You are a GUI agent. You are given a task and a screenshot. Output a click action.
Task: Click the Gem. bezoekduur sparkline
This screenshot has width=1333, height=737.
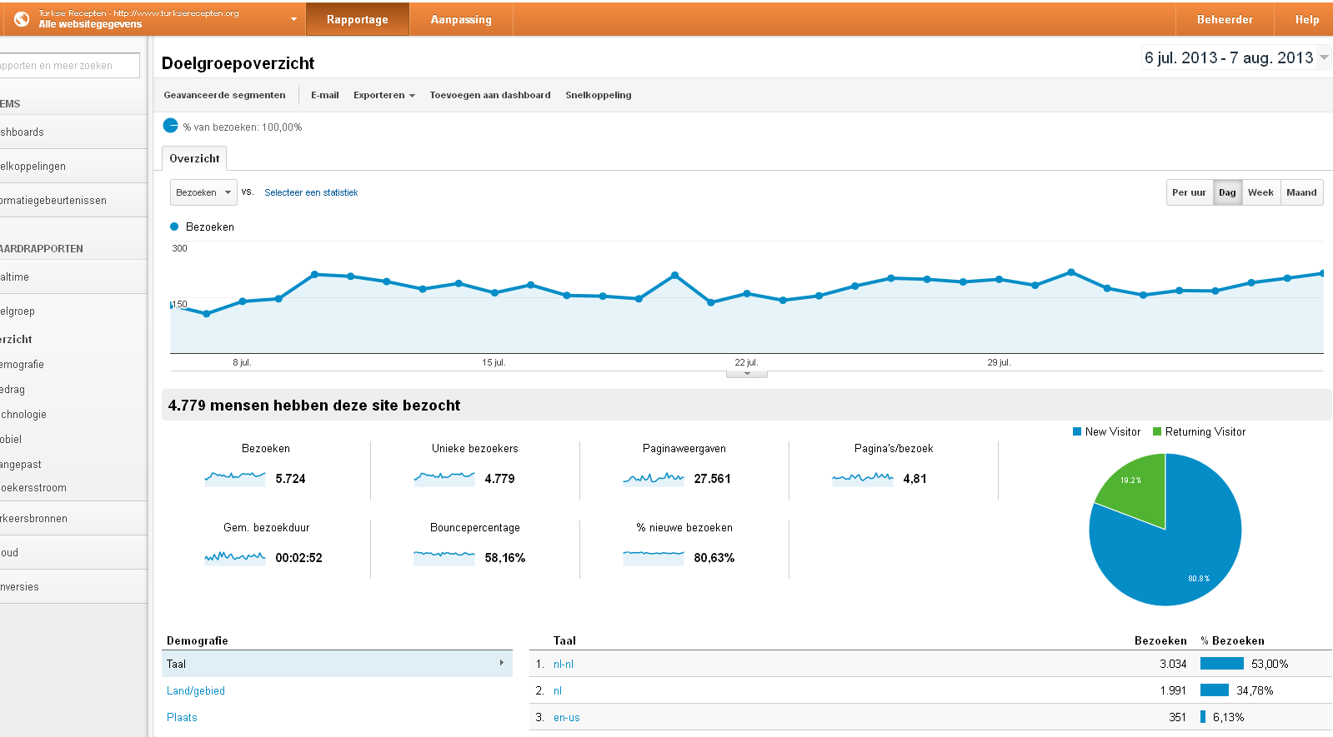[235, 557]
